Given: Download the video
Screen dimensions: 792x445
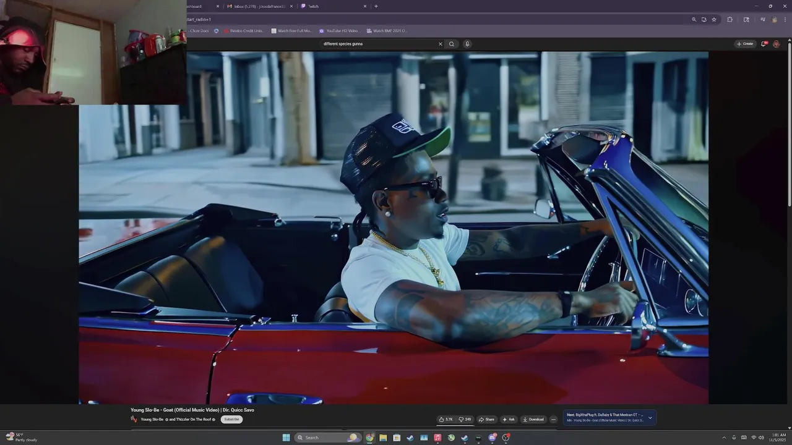Looking at the screenshot, I should click(533, 419).
